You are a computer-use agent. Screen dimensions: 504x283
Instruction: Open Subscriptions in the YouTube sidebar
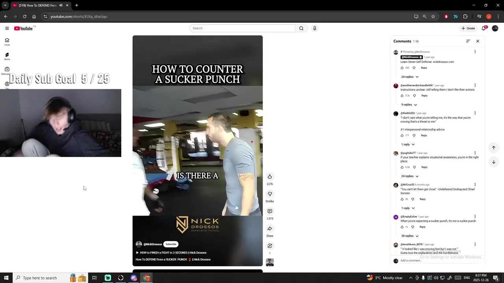point(7,71)
